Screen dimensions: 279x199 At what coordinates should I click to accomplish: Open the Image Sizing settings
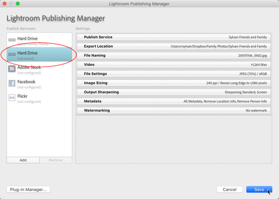coord(173,83)
